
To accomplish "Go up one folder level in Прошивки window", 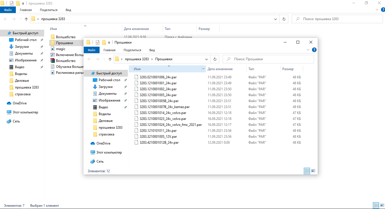I will 110,59.
